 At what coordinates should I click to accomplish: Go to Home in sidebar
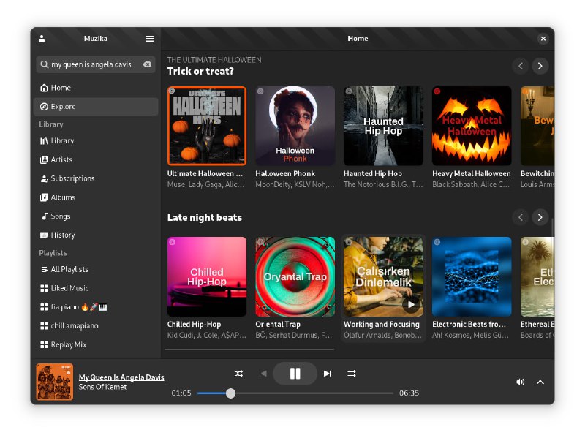(61, 88)
